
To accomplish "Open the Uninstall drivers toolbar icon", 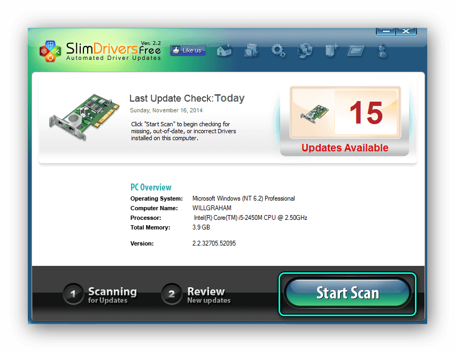I will [x=251, y=50].
